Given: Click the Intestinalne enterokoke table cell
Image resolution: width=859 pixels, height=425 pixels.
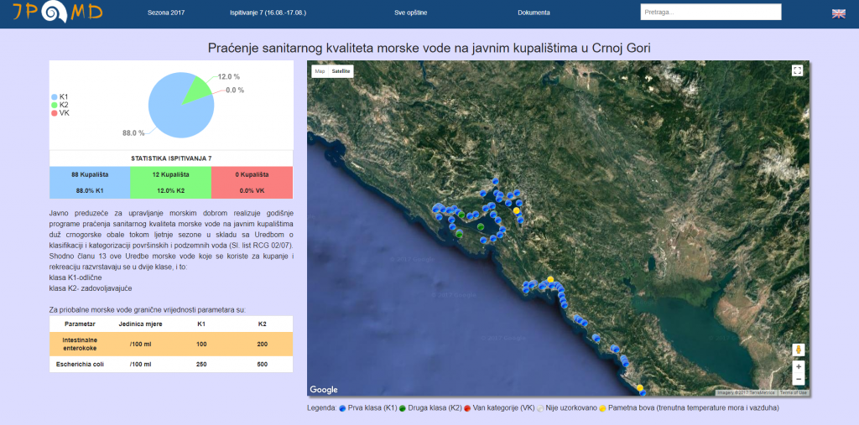Looking at the screenshot, I should (x=80, y=344).
